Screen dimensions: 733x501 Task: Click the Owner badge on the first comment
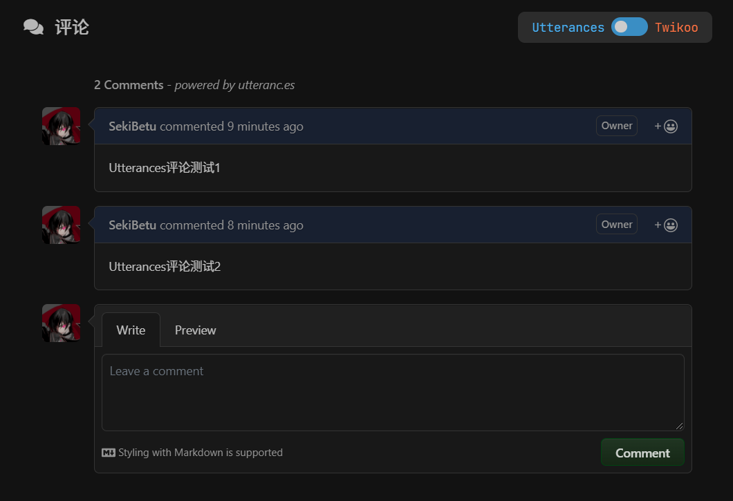[x=616, y=126]
